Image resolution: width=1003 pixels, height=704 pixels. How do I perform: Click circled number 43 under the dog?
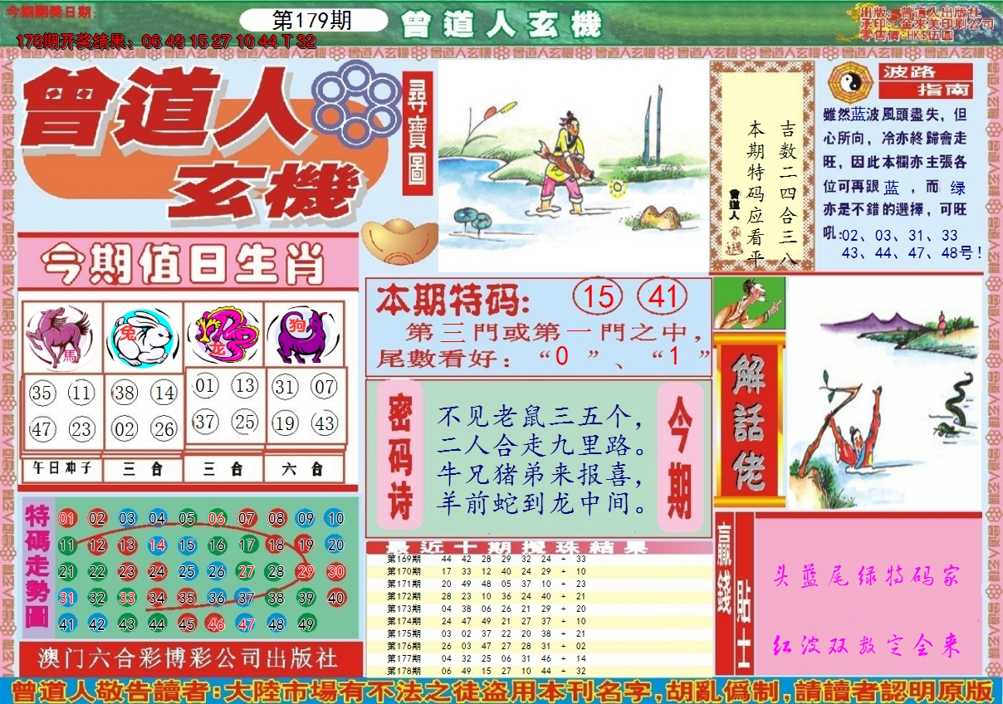pos(325,423)
